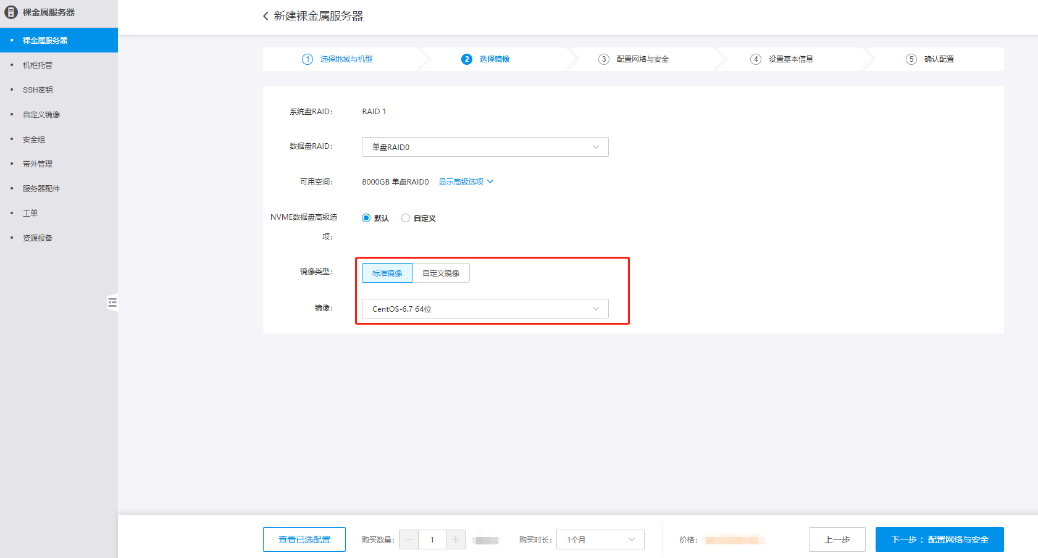Click the 新建裸金属服务器 page title
The height and width of the screenshot is (558, 1038).
pyautogui.click(x=319, y=16)
